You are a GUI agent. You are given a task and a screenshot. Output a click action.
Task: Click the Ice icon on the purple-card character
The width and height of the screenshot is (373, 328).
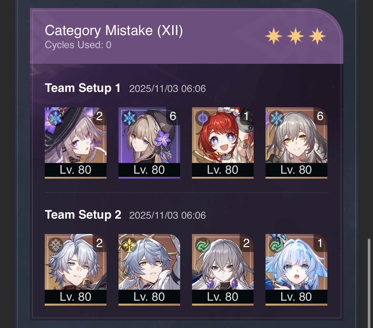[129, 118]
